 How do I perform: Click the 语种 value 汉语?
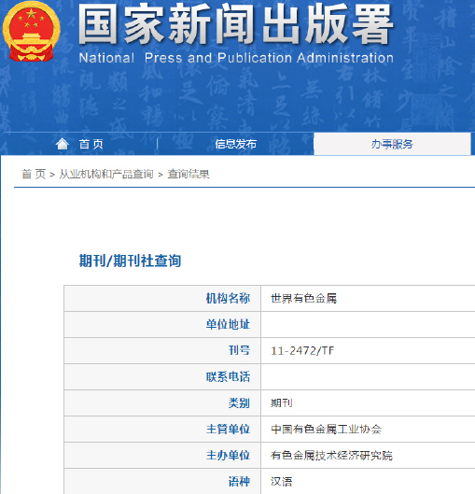tap(282, 482)
